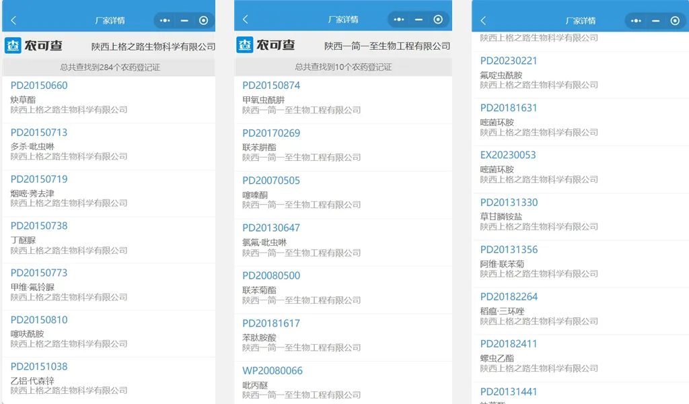Click the 陕西上格之路生物科学有限公司 header company name
This screenshot has height=404, width=689.
click(x=153, y=46)
